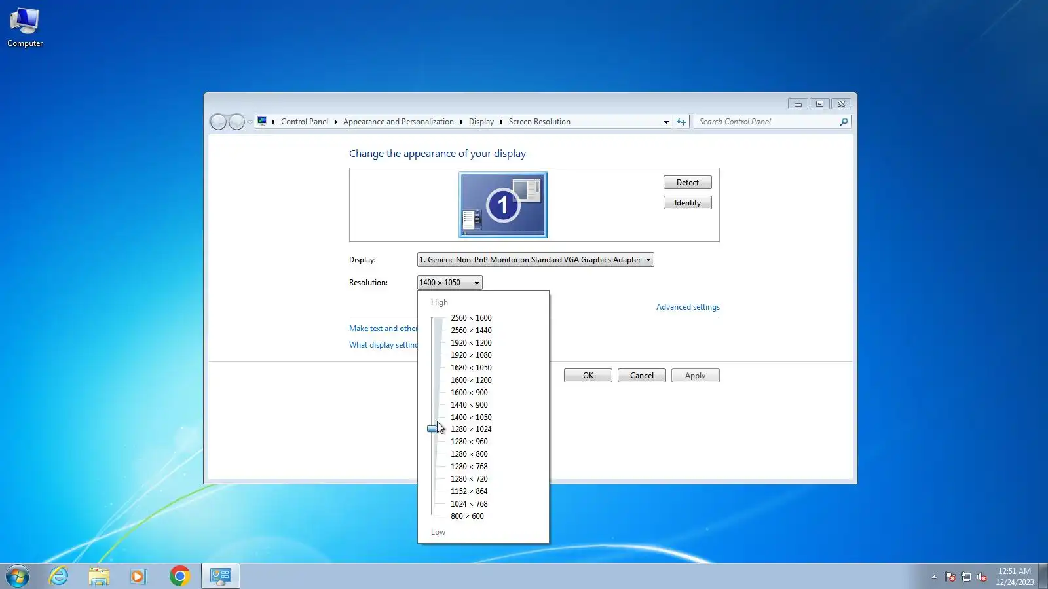1048x589 pixels.
Task: Open the Display dropdown list
Action: point(536,260)
